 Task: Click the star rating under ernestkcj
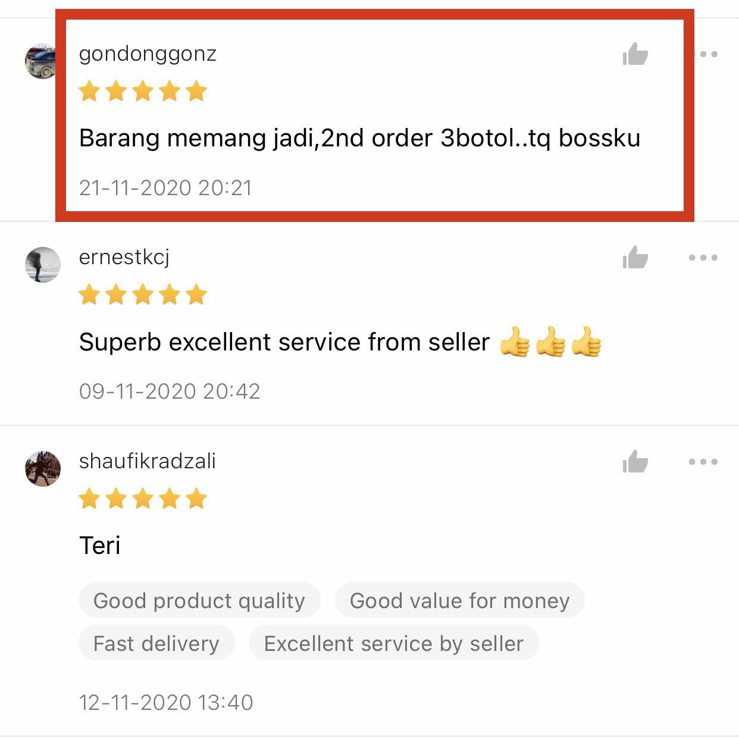point(143,295)
